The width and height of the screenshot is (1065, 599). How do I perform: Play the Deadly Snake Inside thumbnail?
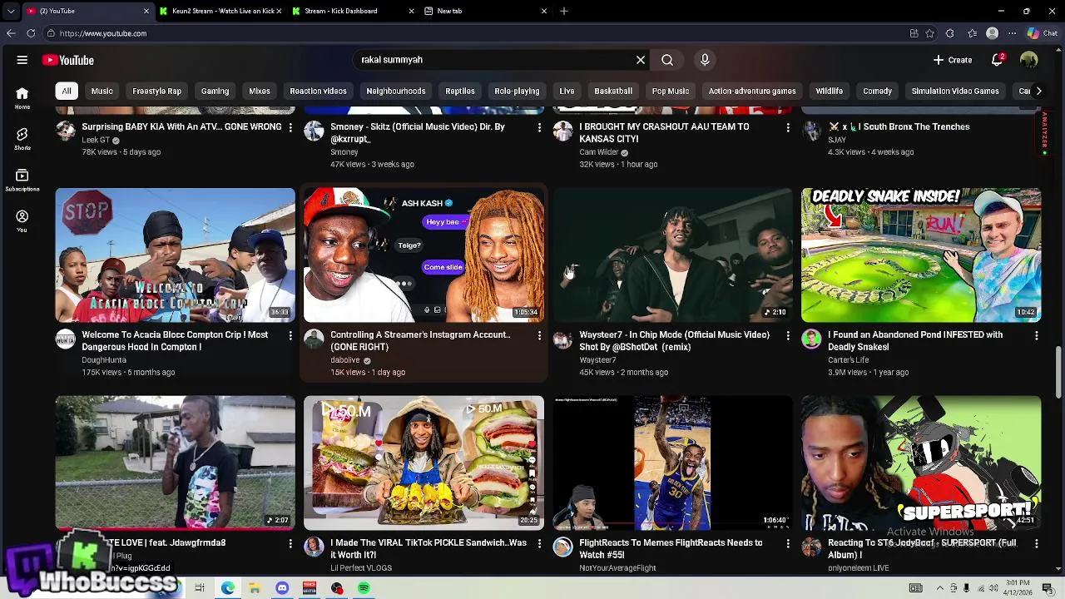tap(921, 255)
